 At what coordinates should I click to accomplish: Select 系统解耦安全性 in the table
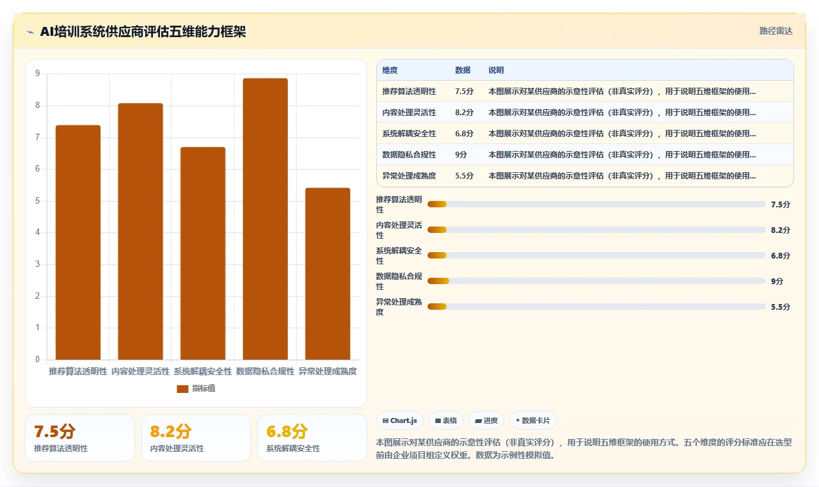tap(409, 134)
